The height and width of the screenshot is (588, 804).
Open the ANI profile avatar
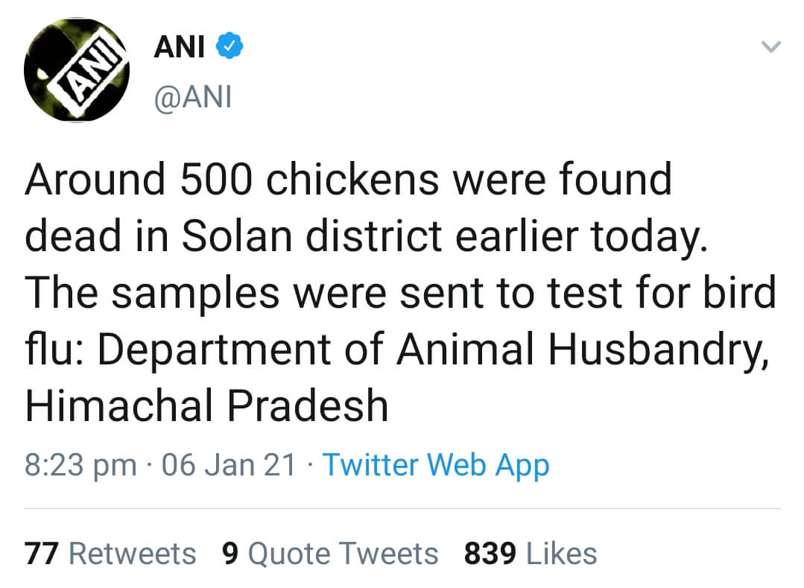[x=77, y=69]
